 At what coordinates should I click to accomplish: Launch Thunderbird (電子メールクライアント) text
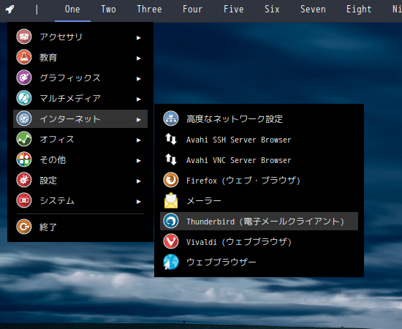tap(265, 222)
